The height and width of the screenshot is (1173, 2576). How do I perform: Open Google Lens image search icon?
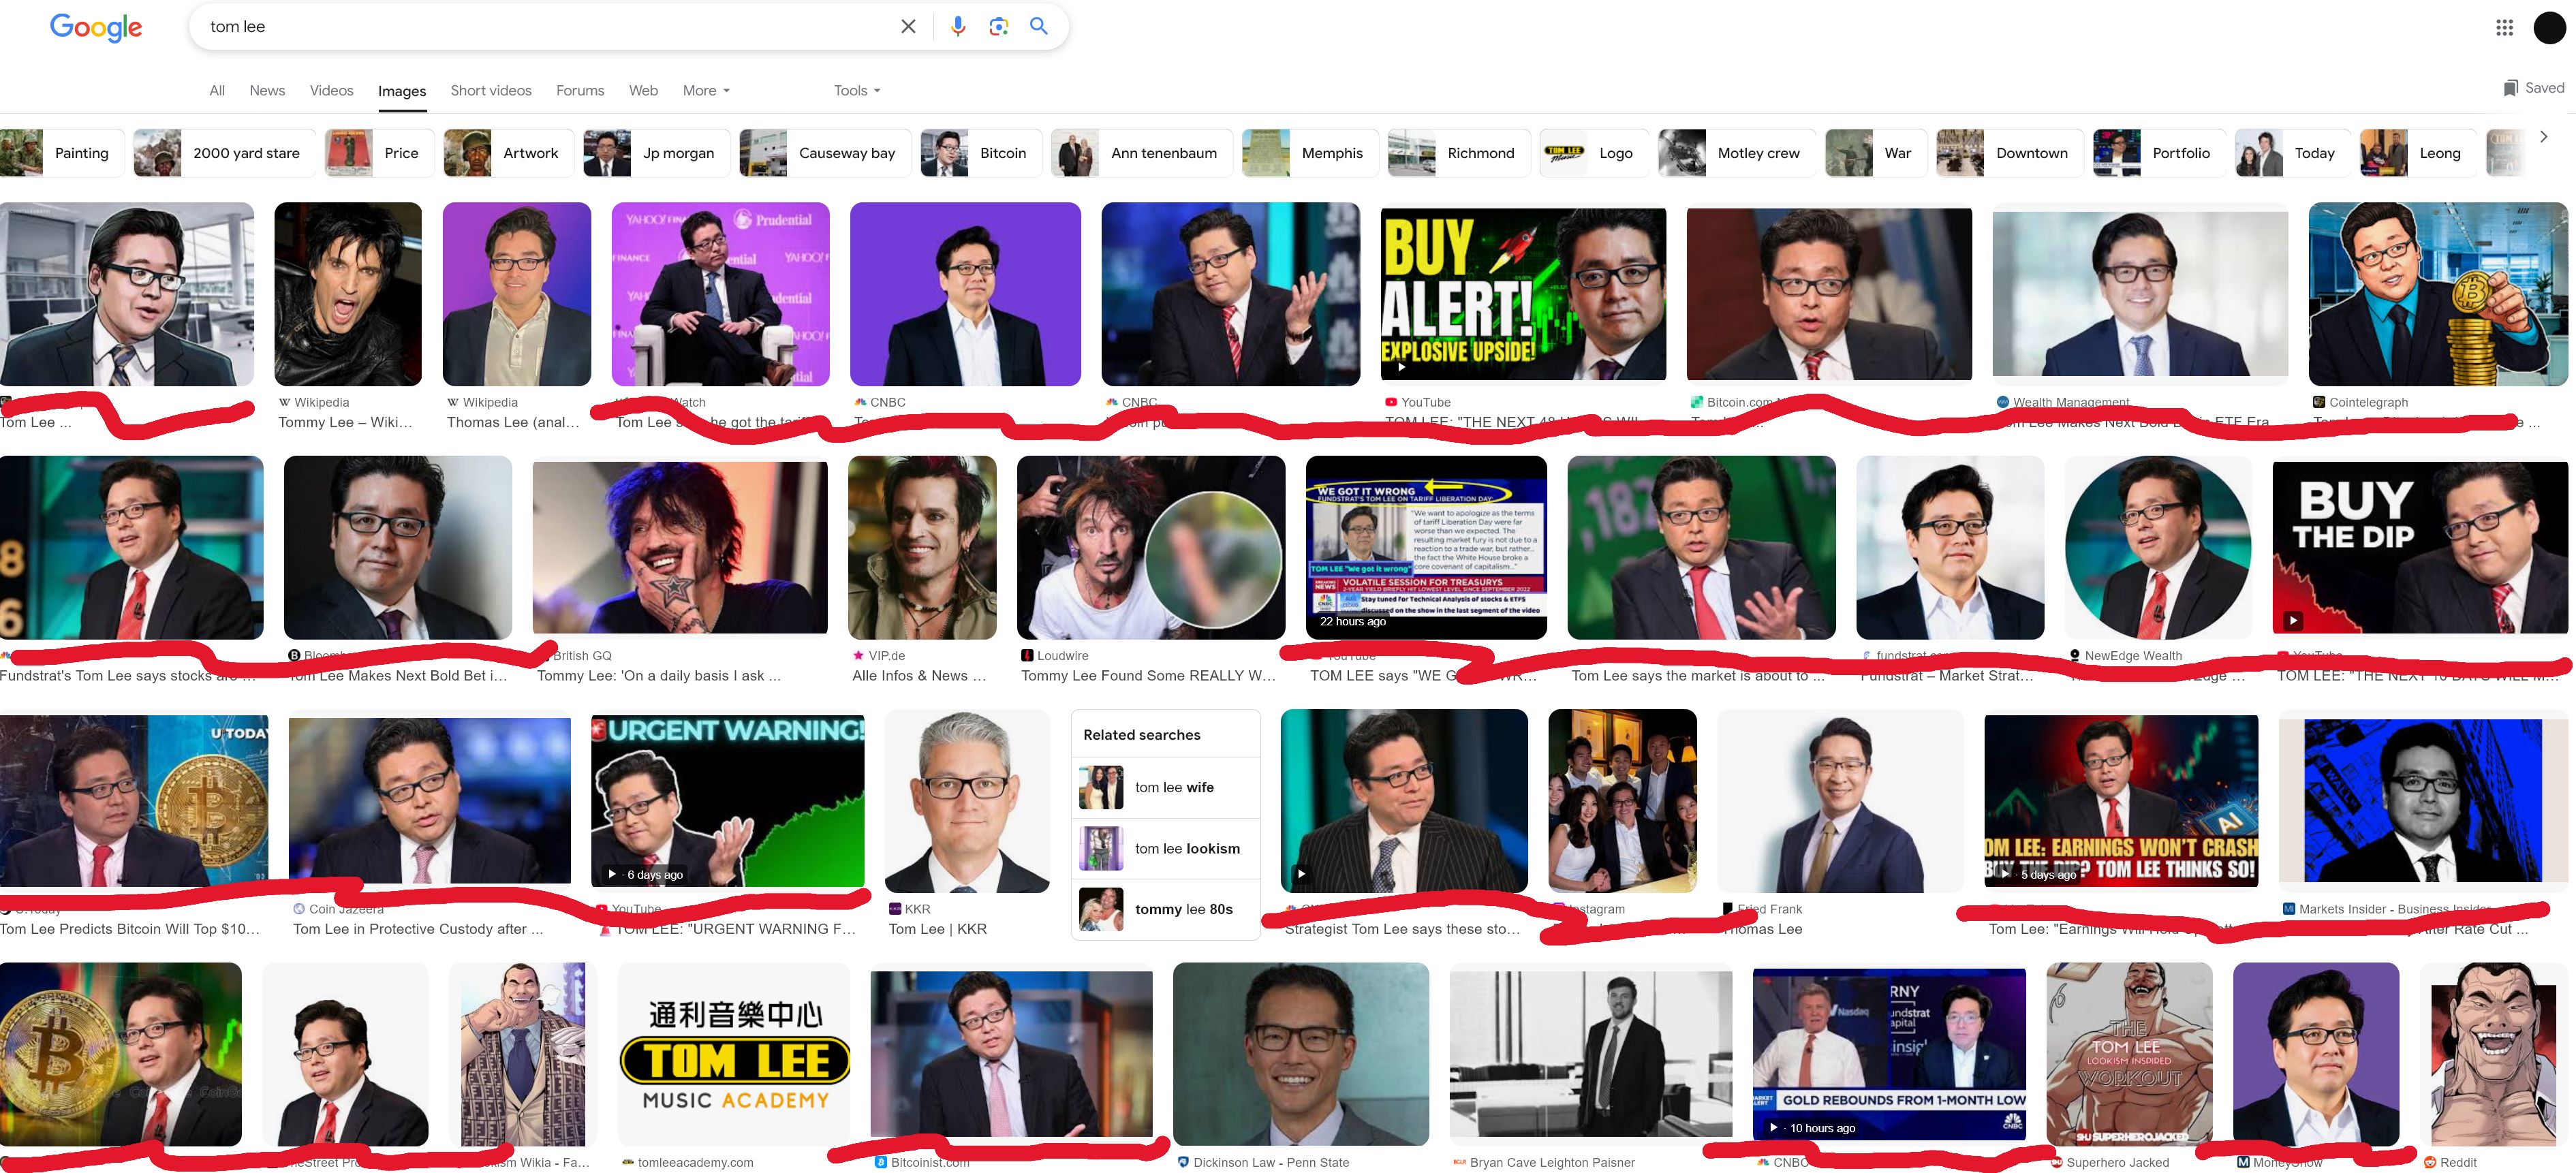tap(998, 27)
